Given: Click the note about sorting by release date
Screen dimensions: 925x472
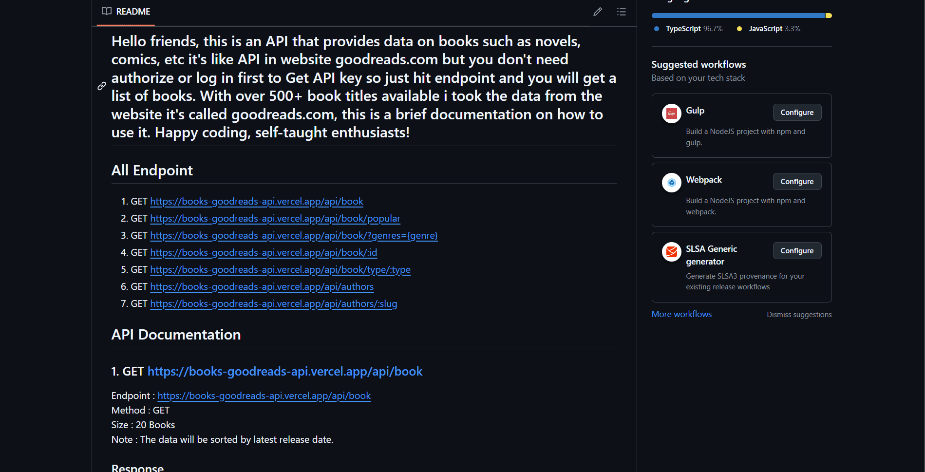Looking at the screenshot, I should point(222,440).
